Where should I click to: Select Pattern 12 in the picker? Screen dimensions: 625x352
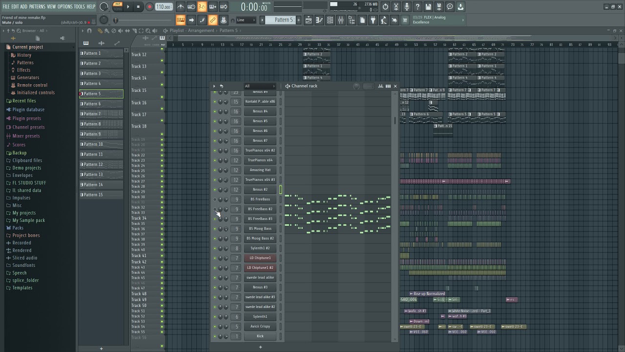coord(102,164)
